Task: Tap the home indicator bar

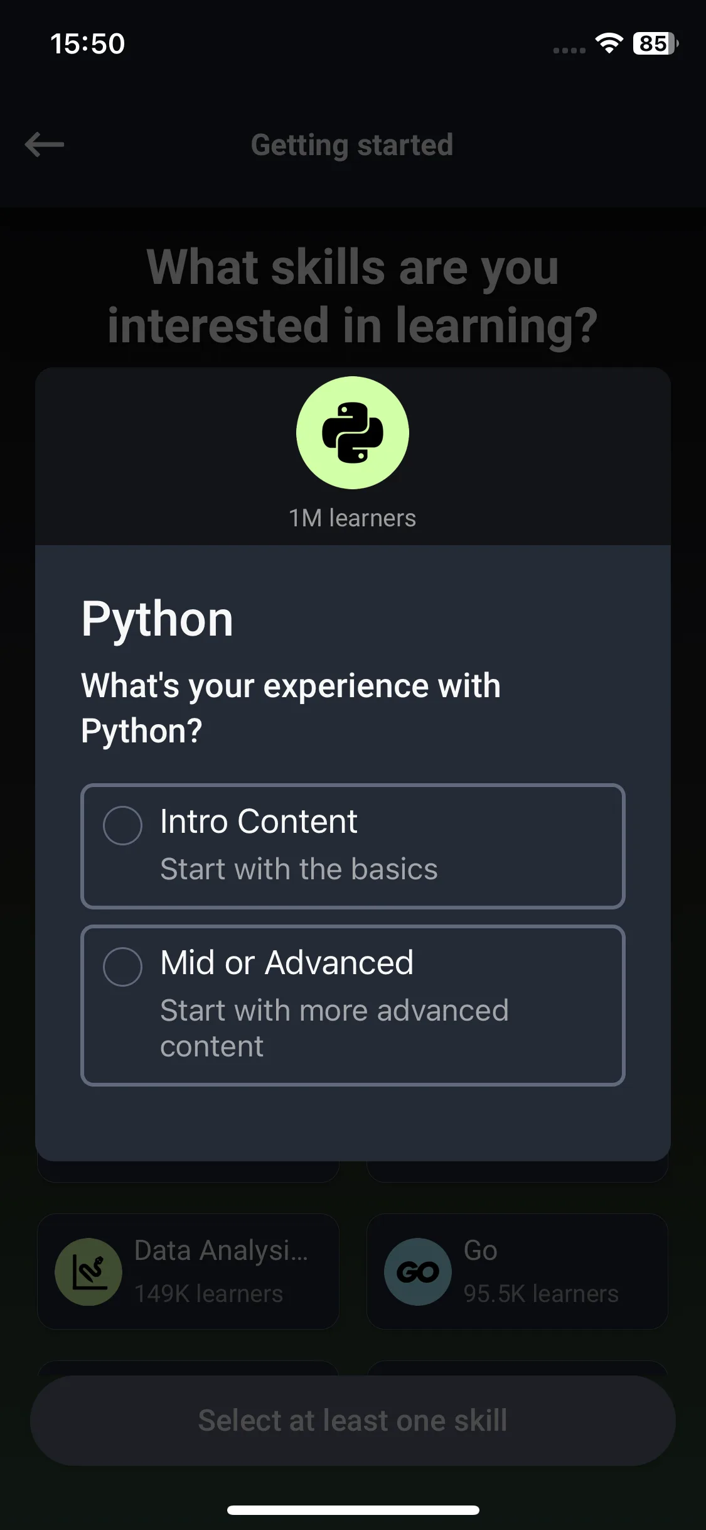Action: [x=353, y=1510]
